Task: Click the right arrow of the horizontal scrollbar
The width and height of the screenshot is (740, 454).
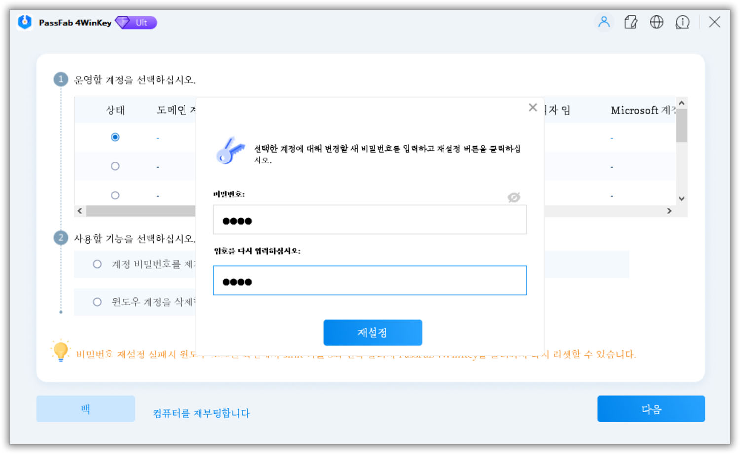Action: pos(669,210)
